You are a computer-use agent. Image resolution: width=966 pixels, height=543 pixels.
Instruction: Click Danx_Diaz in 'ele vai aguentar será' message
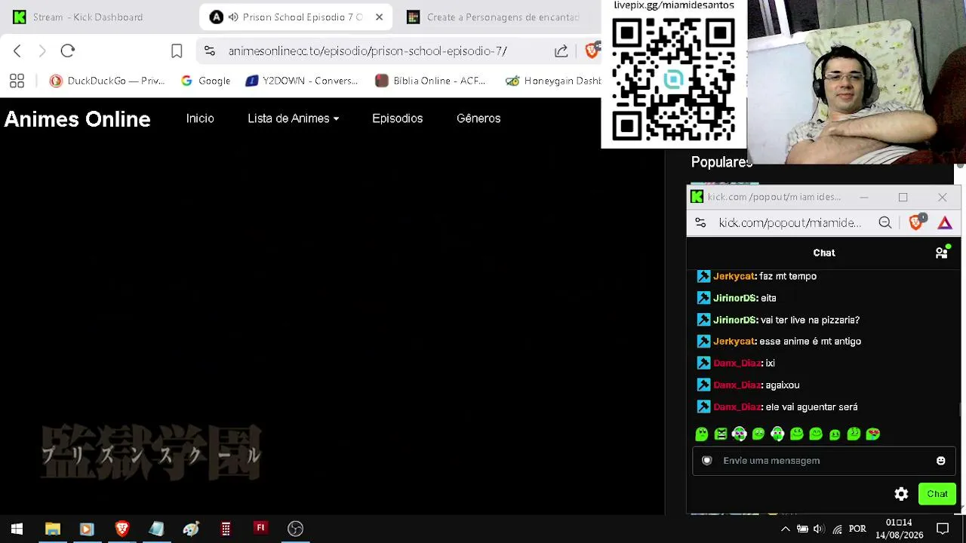(x=737, y=406)
